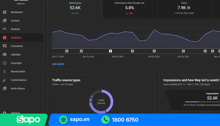Open the Customization magic wand icon
Image resolution: width=220 pixels, height=126 pixels.
(x=5, y=80)
